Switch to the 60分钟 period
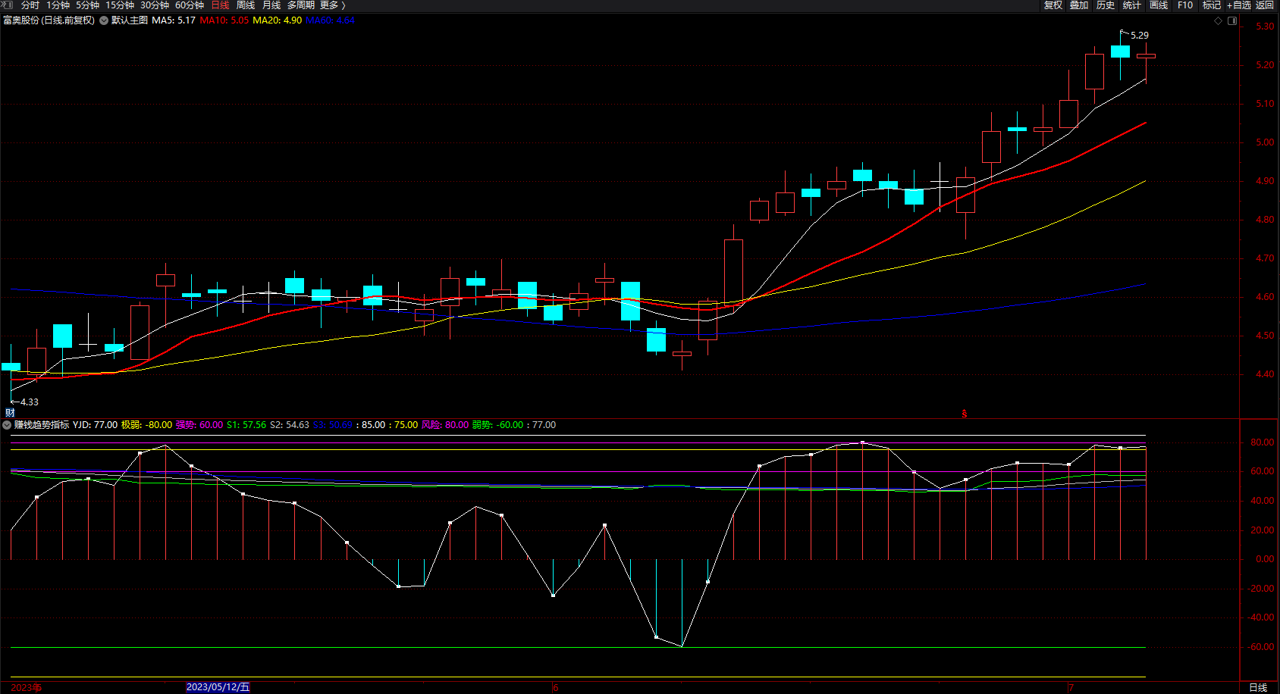The image size is (1280, 694). tap(190, 5)
